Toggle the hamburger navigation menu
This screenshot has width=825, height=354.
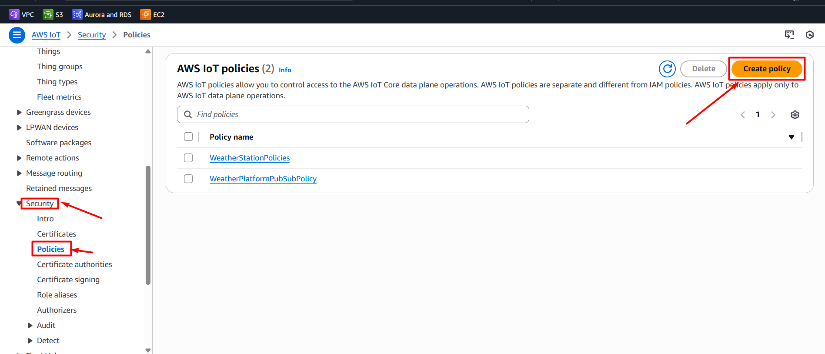(x=17, y=35)
